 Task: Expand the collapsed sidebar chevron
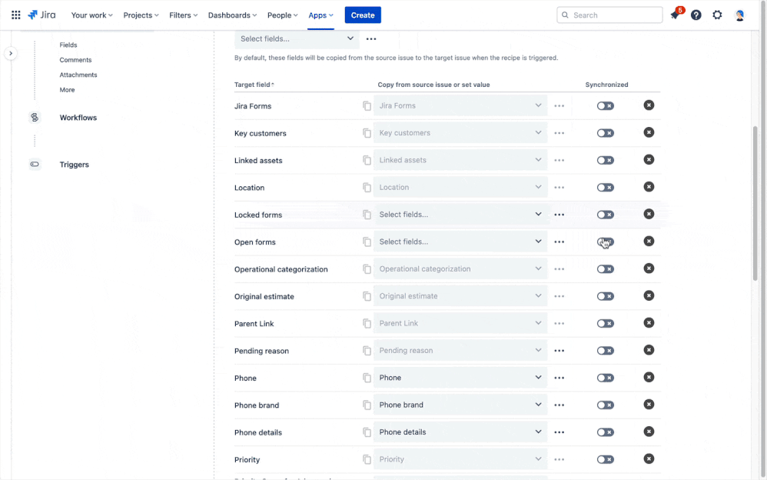[11, 52]
